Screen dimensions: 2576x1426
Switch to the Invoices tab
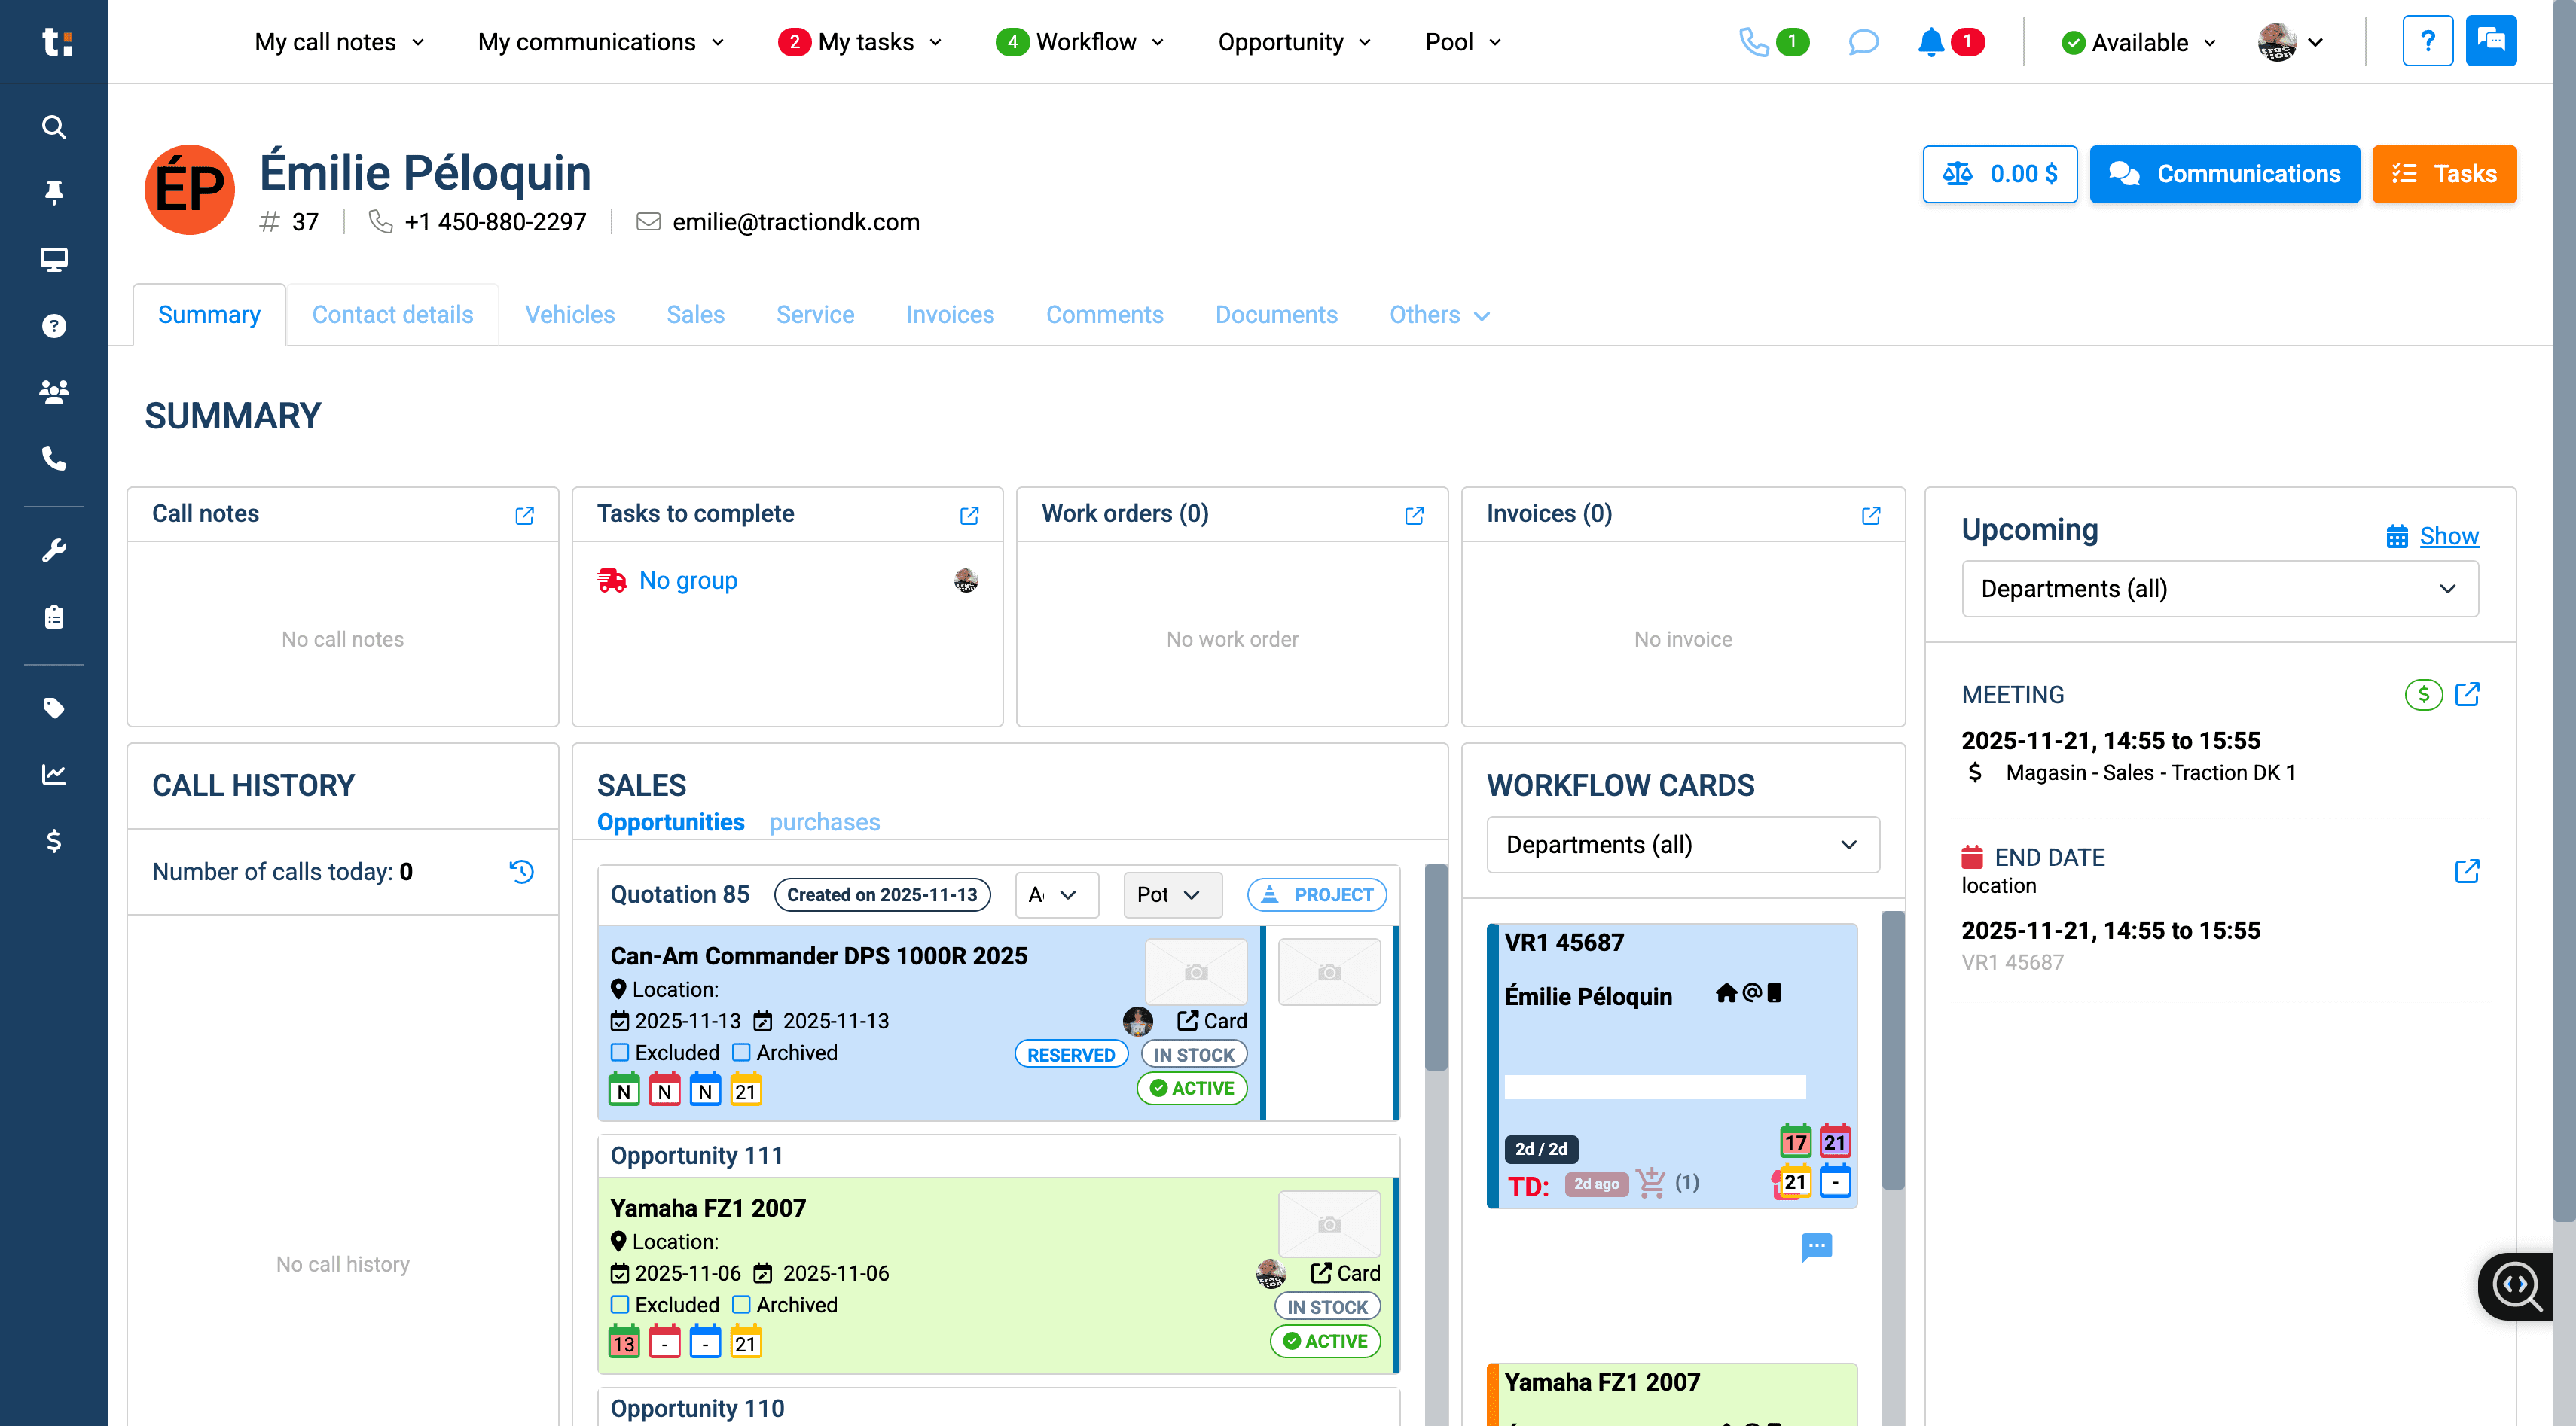point(949,315)
